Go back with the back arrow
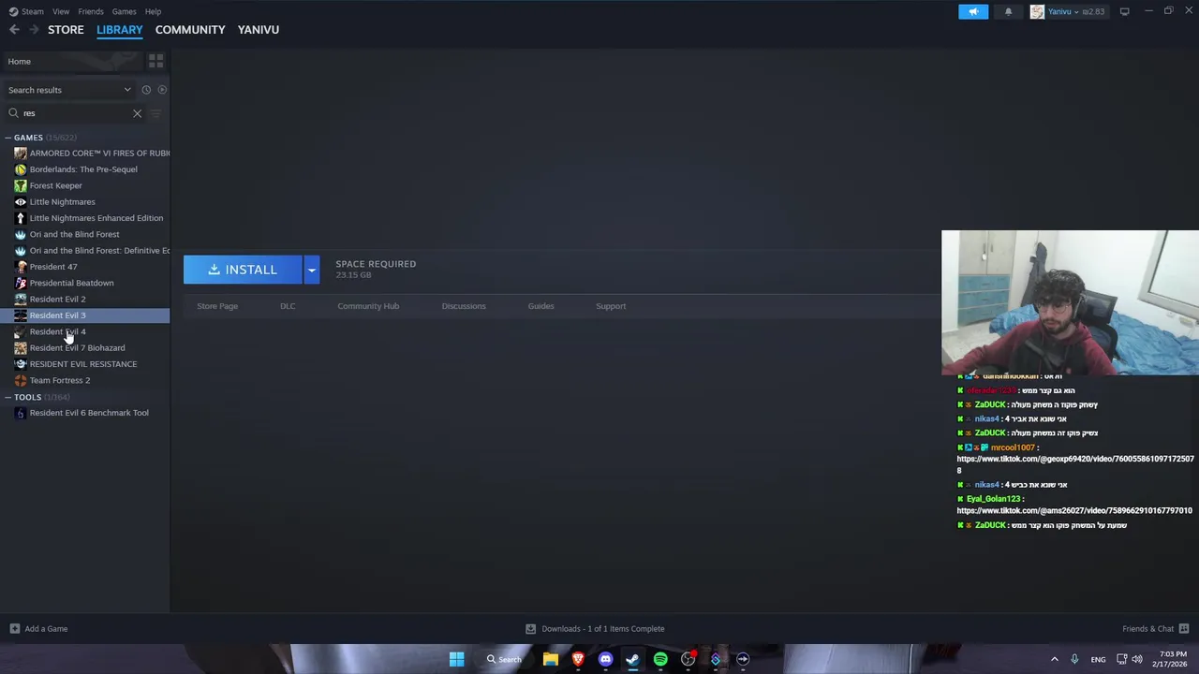The height and width of the screenshot is (674, 1199). 14,30
